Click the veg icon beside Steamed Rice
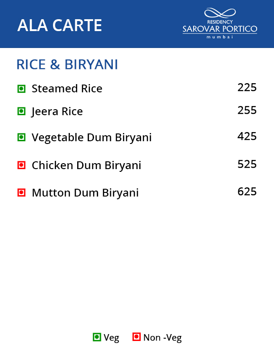 tap(21, 89)
